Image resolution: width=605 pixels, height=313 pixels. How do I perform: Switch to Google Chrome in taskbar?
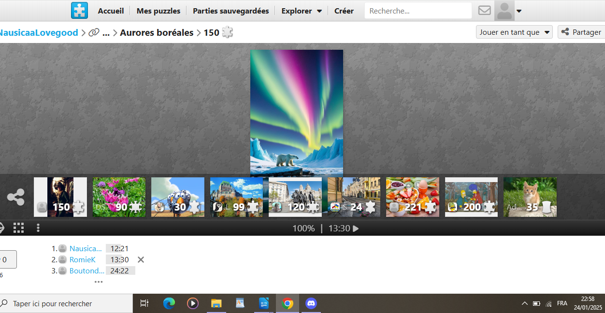[x=288, y=303]
